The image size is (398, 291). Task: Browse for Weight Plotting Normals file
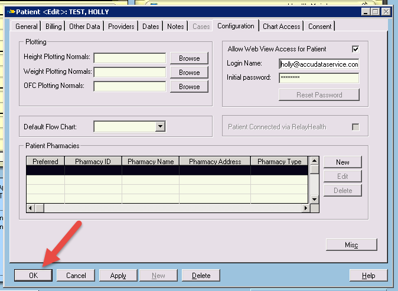[x=189, y=72]
